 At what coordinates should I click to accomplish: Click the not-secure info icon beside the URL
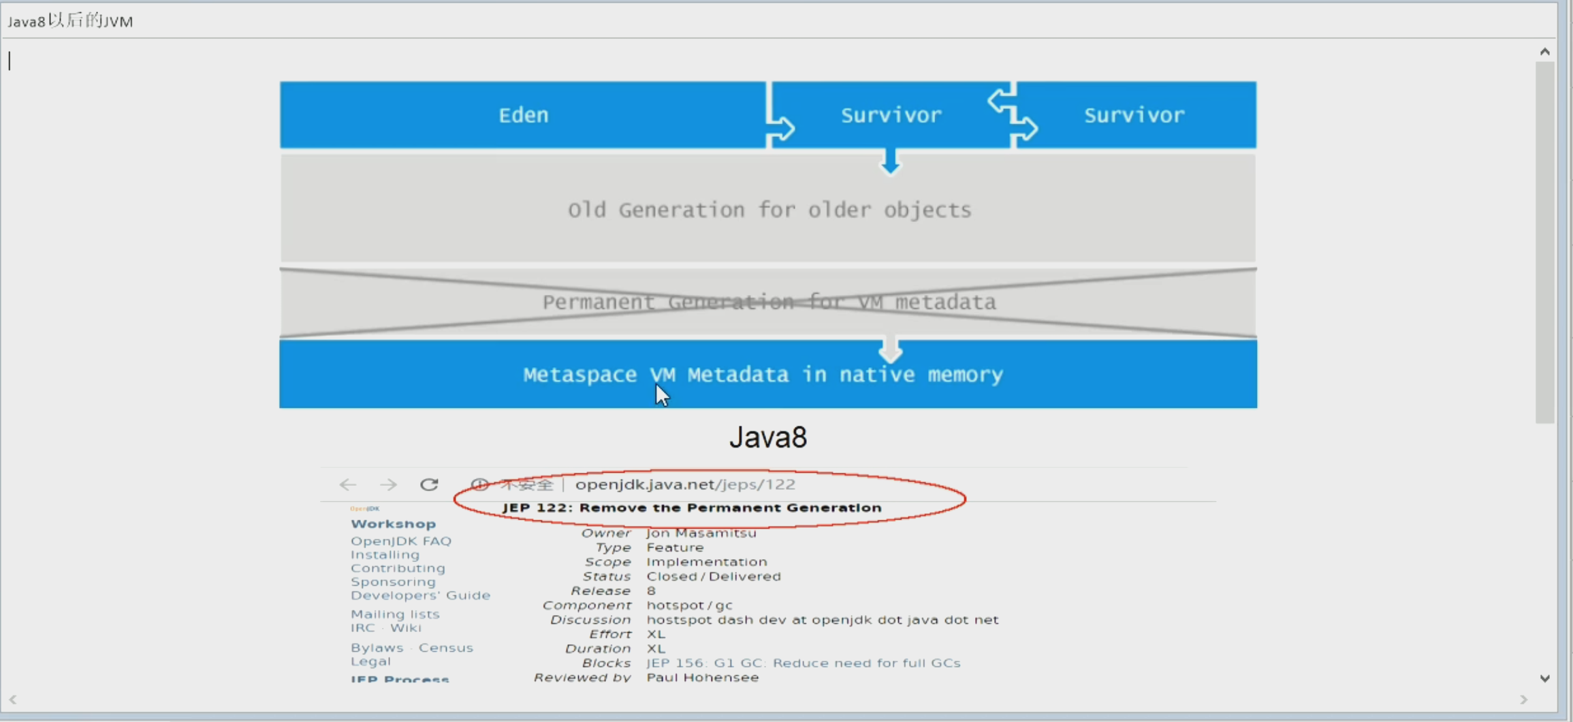480,484
